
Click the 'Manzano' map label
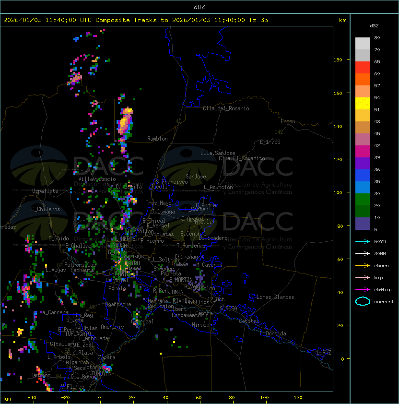coord(40,375)
